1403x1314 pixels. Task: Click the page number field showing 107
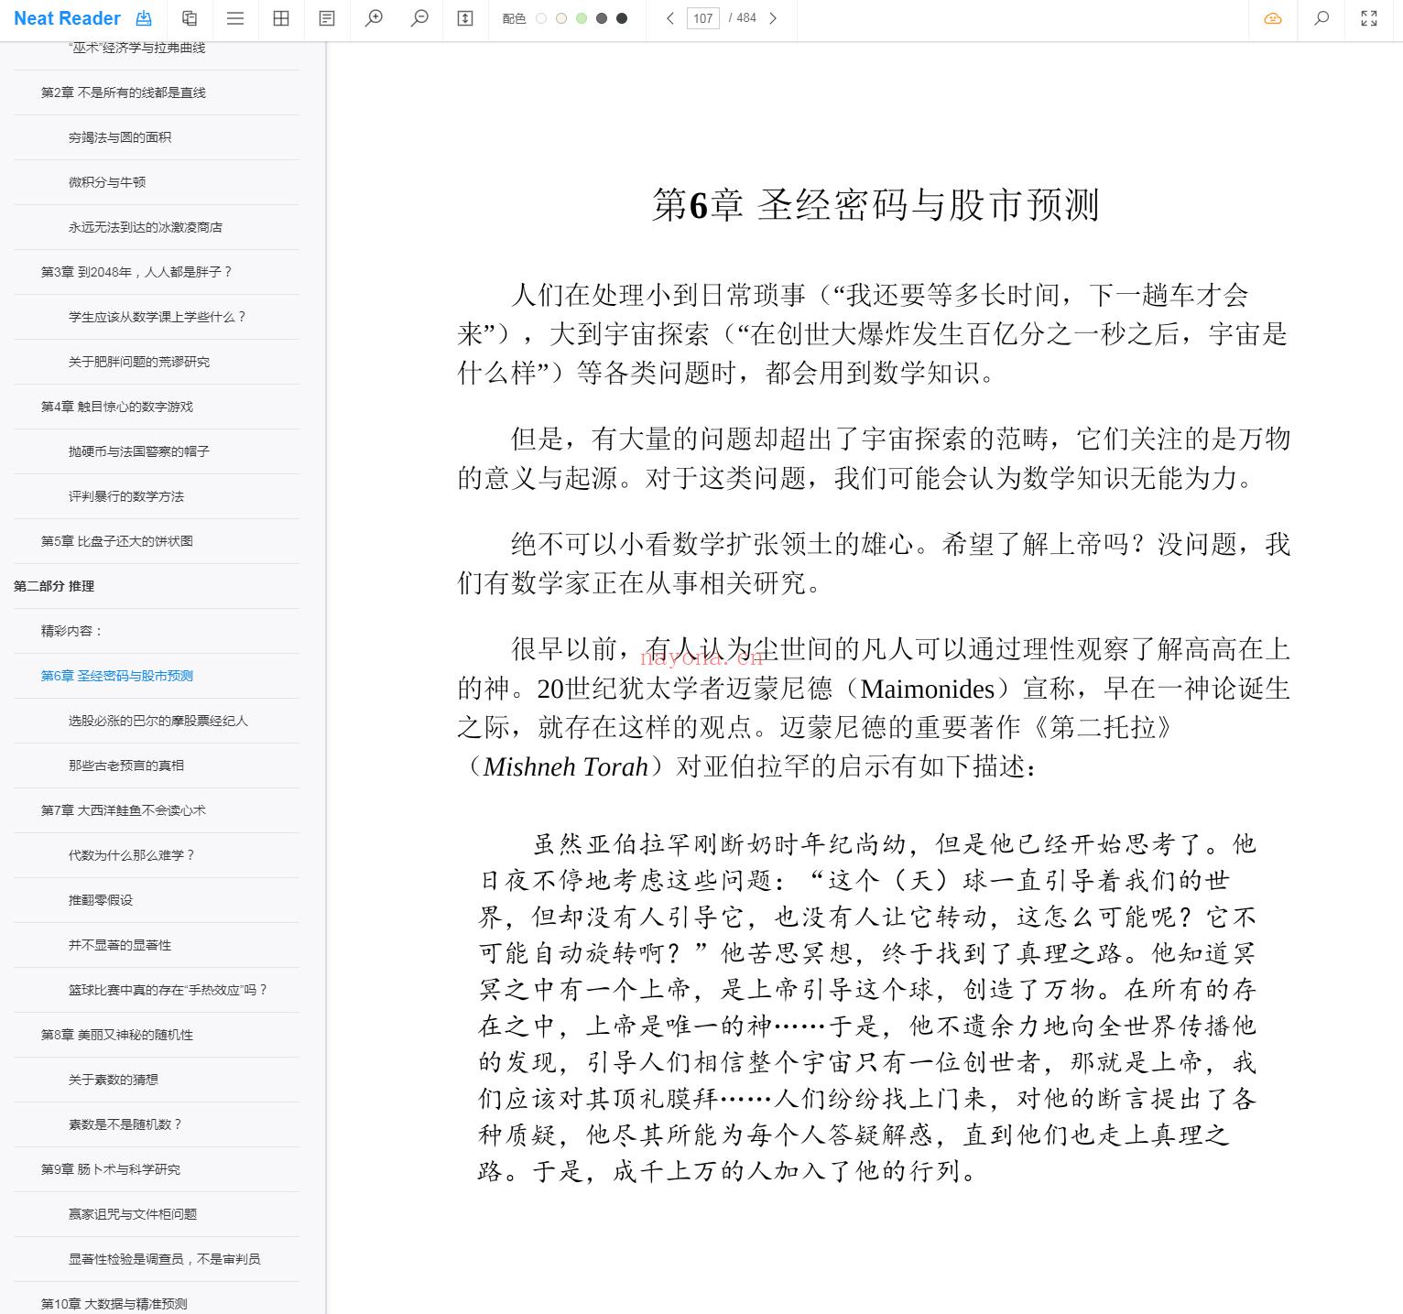pyautogui.click(x=703, y=18)
